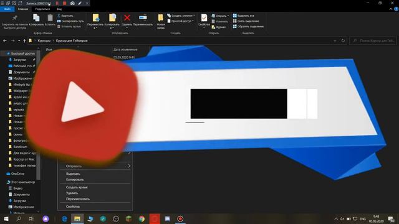Click the 'Поиск' search box
Image resolution: width=399 pixels, height=224 pixels.
373,40
